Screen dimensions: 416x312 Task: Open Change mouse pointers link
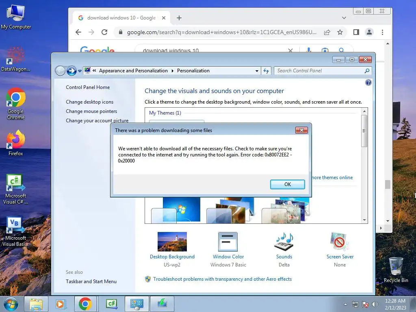(x=91, y=111)
